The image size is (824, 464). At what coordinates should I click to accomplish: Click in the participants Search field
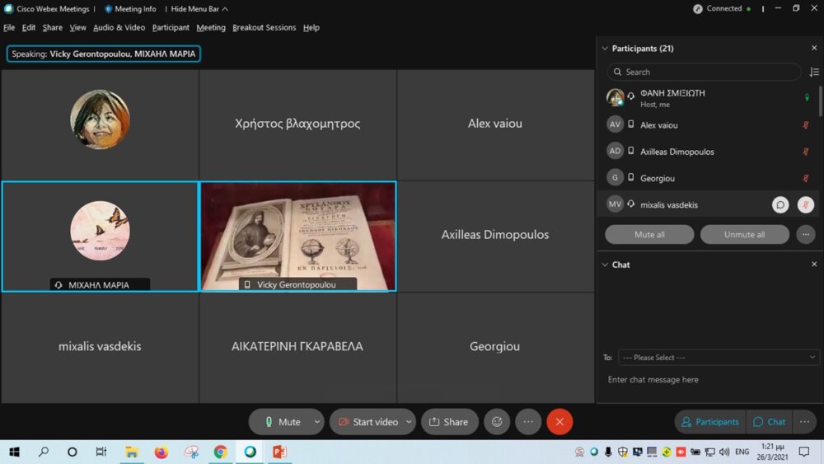[x=704, y=72]
